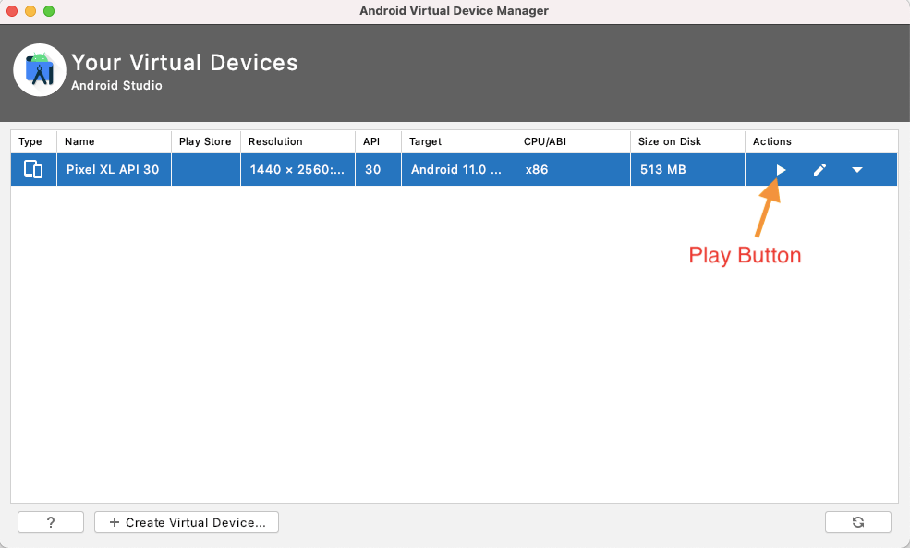Refresh the virtual device list
The height and width of the screenshot is (548, 910).
(x=857, y=521)
